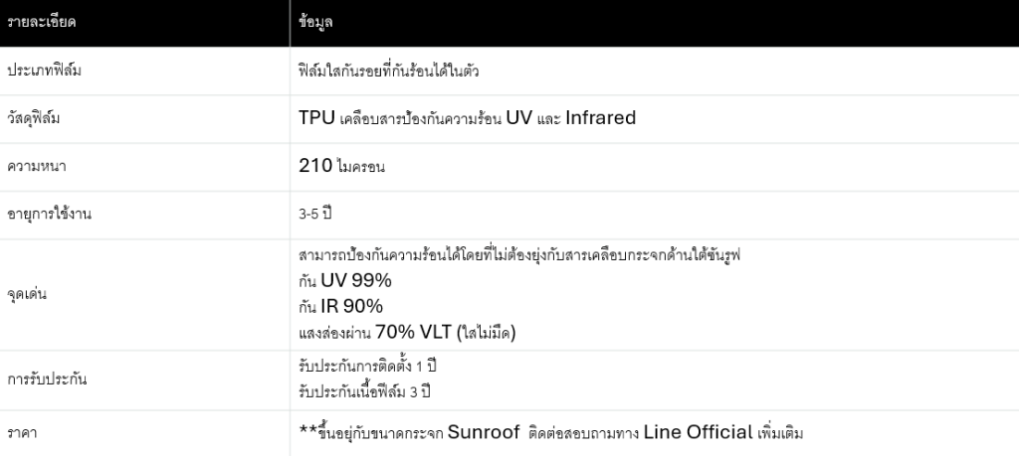Click the 3-5 ปี lifespan value
The width and height of the screenshot is (1019, 456).
coord(316,215)
